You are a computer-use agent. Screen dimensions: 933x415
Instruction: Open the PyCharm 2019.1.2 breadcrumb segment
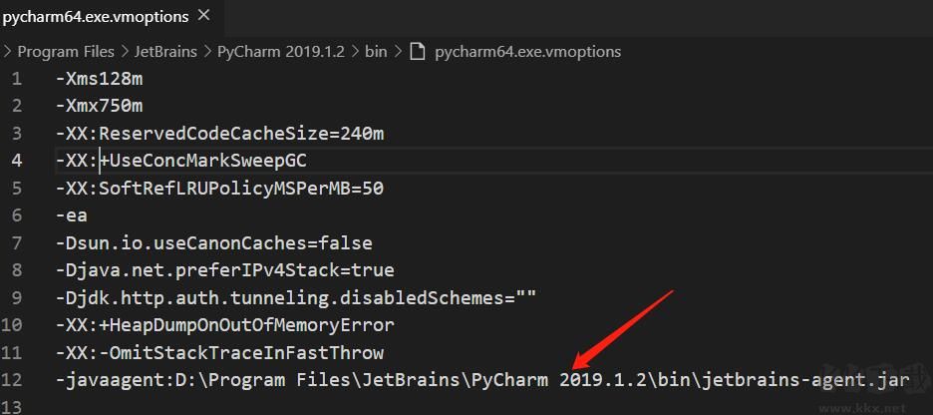tap(279, 51)
